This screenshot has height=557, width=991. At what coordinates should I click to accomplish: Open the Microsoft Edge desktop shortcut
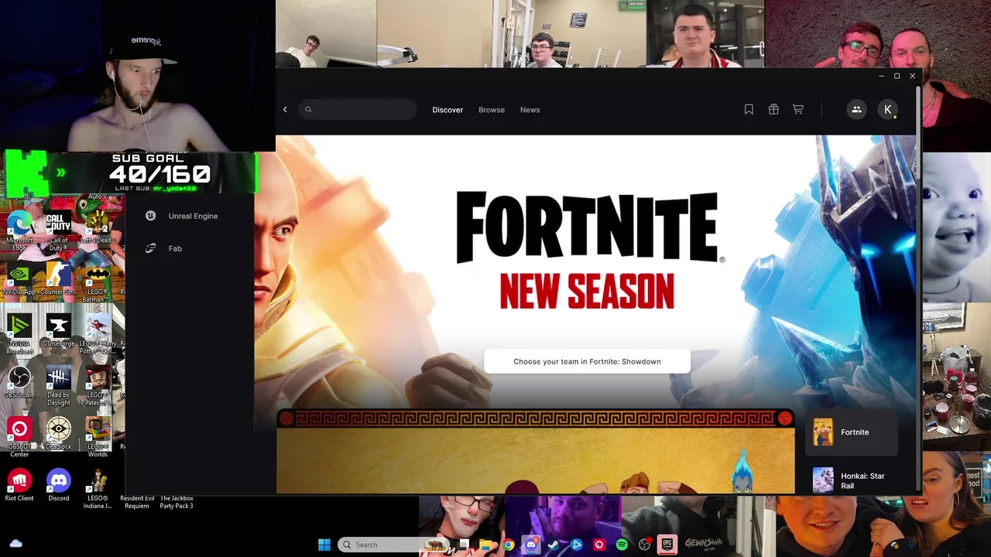click(x=19, y=228)
